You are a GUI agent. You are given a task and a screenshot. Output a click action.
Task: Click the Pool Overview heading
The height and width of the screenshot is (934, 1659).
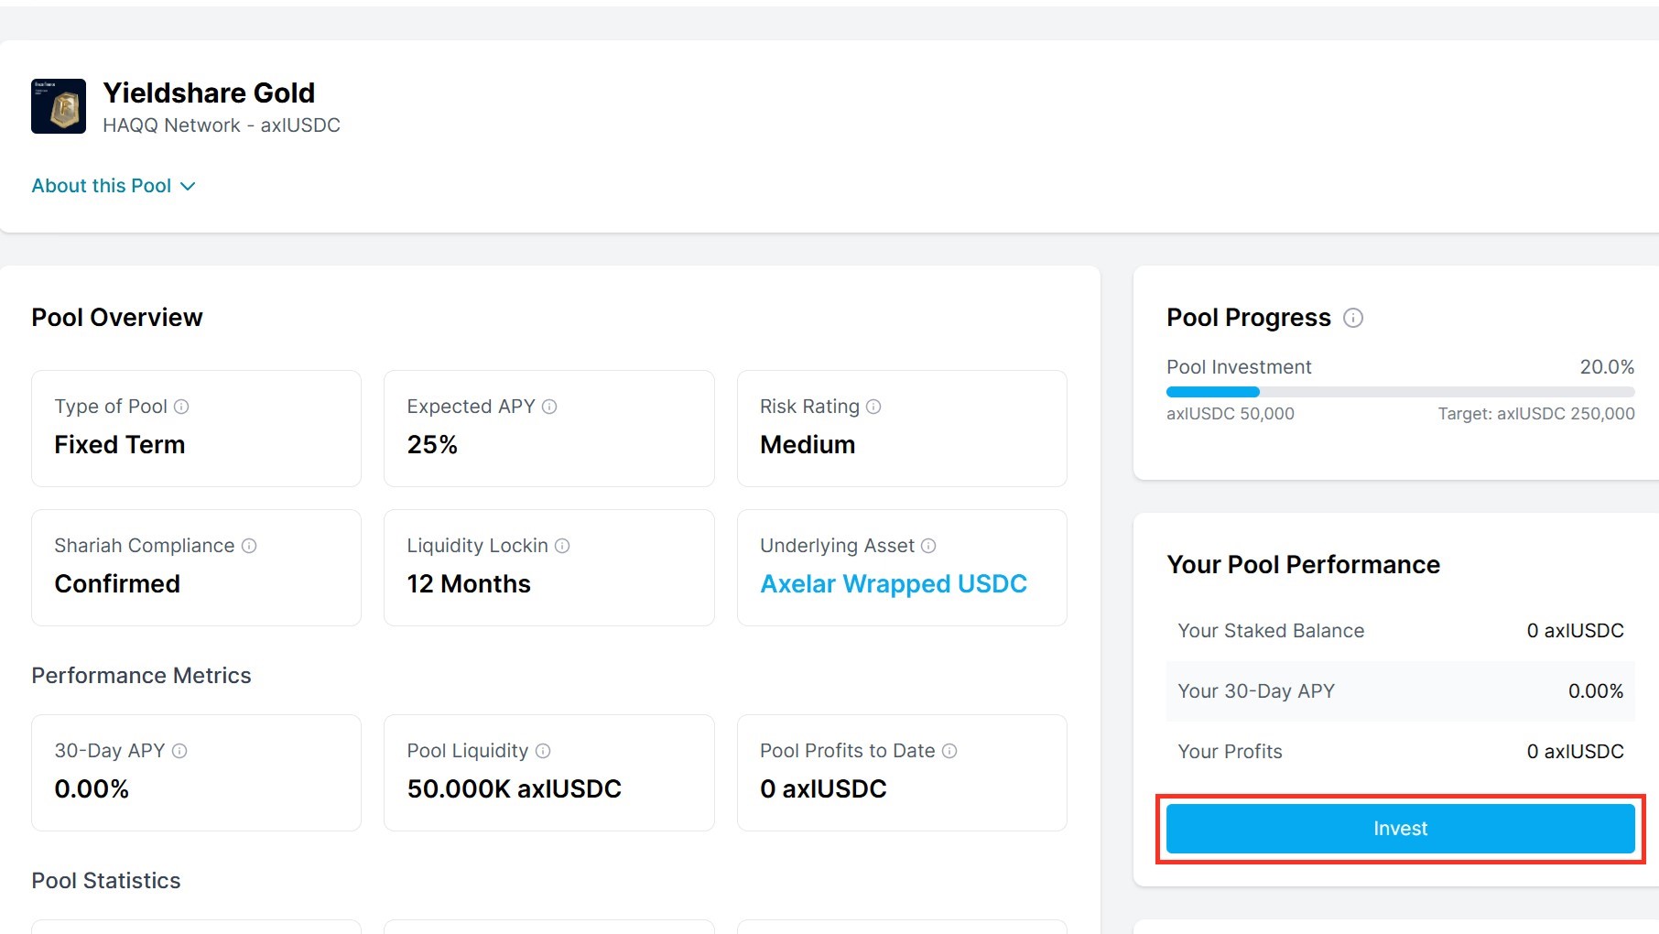point(117,318)
